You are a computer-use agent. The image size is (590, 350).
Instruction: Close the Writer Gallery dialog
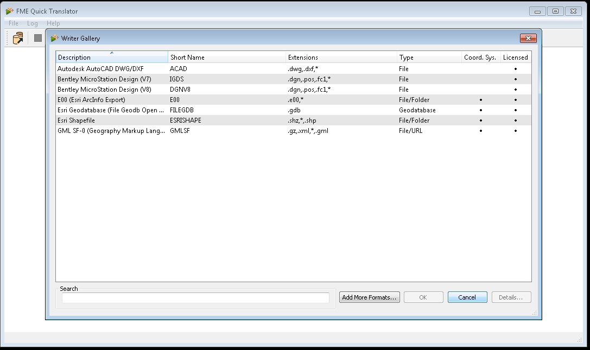pos(527,38)
